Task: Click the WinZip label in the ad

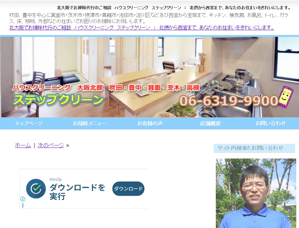Action: (x=55, y=180)
